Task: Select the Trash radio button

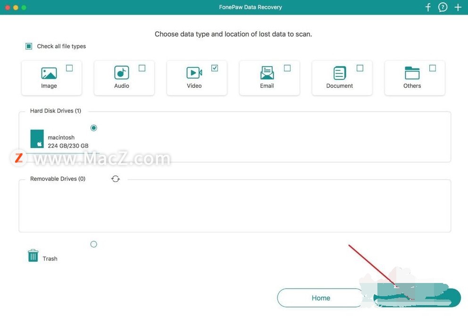Action: tap(94, 244)
